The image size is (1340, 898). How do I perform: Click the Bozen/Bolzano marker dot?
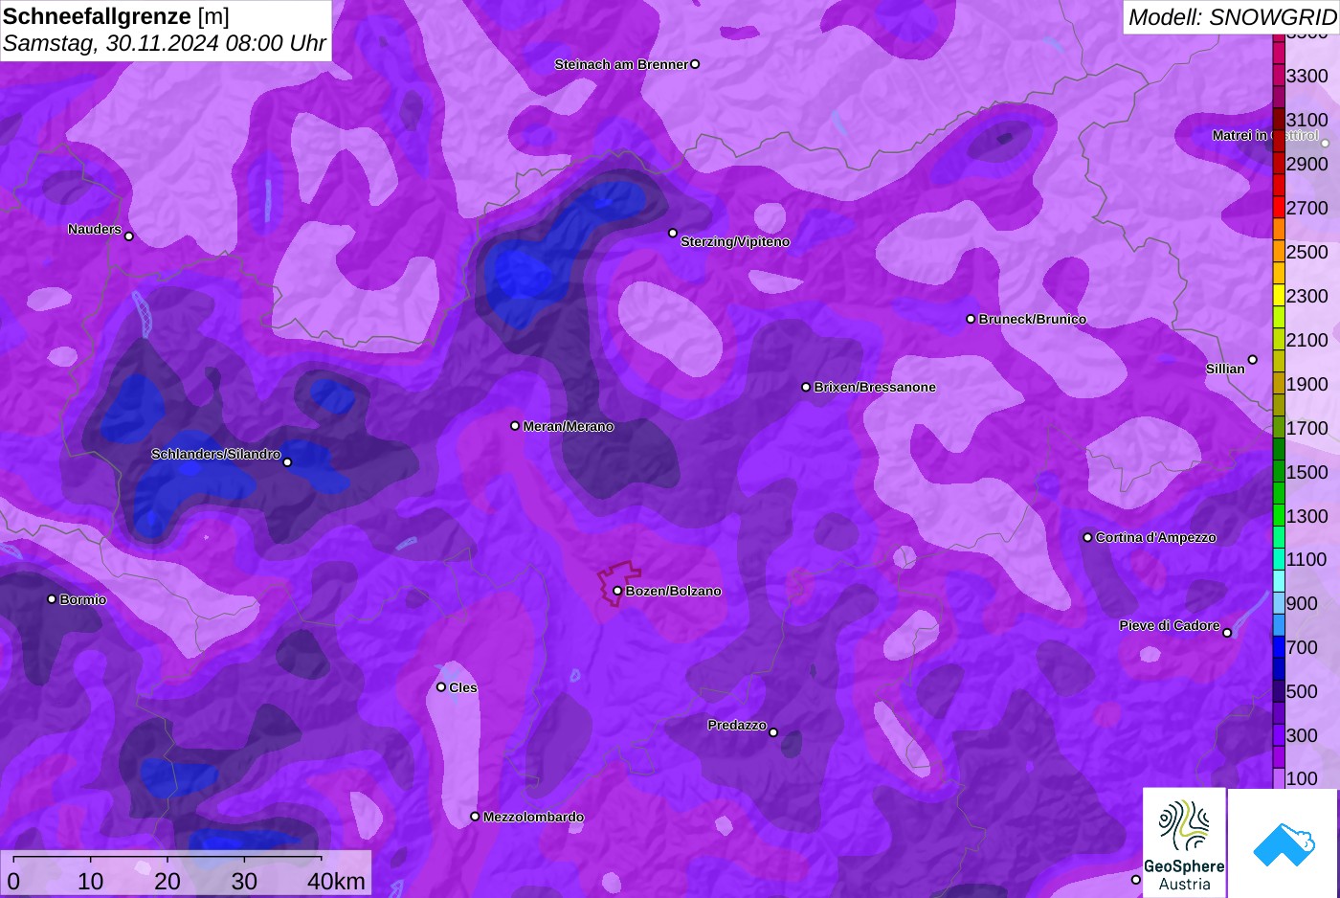[x=617, y=591]
